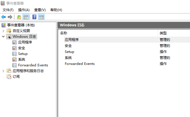Select 自定义视图 label in the tree
This screenshot has width=190, height=117.
tap(21, 31)
